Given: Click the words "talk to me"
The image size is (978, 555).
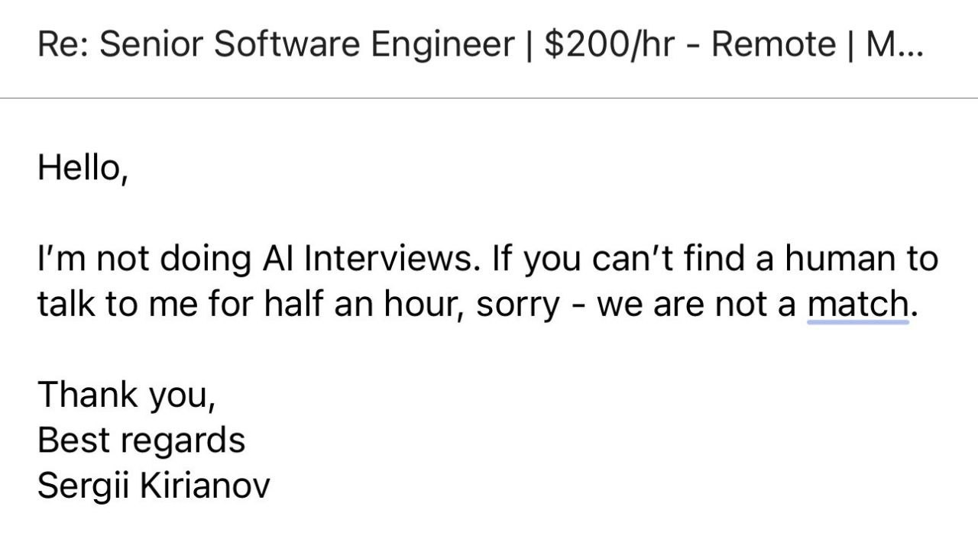Looking at the screenshot, I should (x=108, y=305).
